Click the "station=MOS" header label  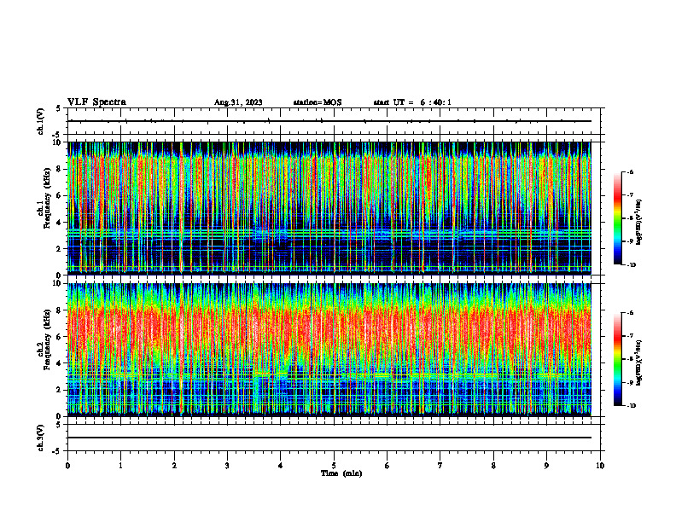coord(318,102)
